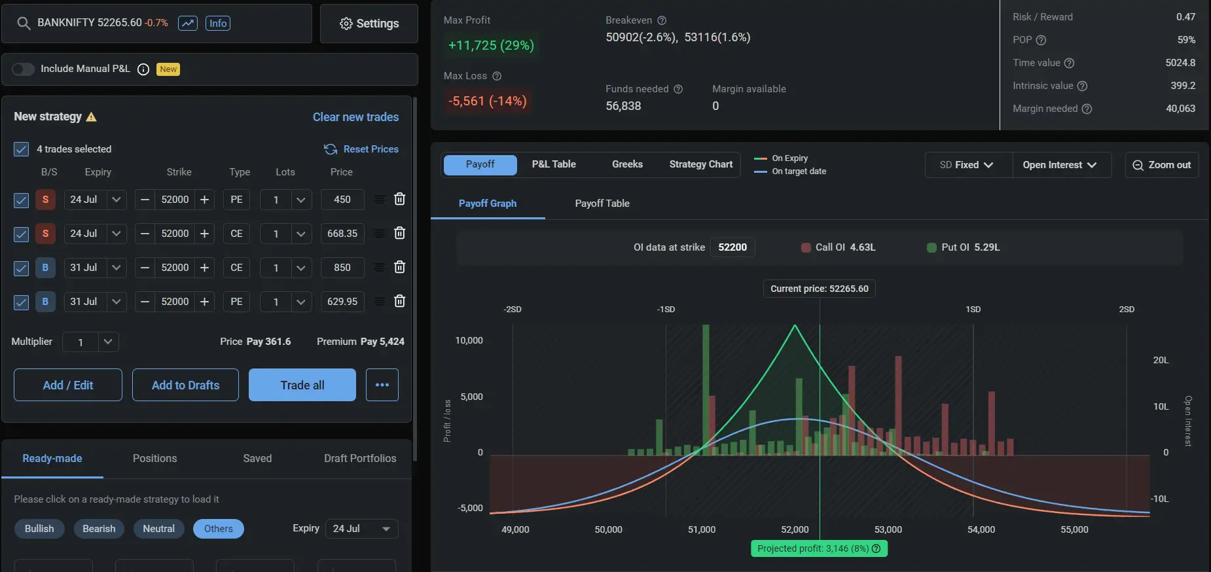The height and width of the screenshot is (572, 1211).
Task: Open the Multiplier dropdown
Action: click(108, 342)
